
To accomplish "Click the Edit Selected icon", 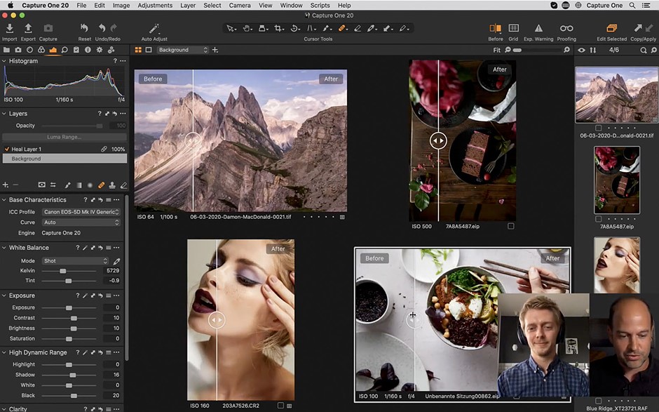I will [611, 29].
